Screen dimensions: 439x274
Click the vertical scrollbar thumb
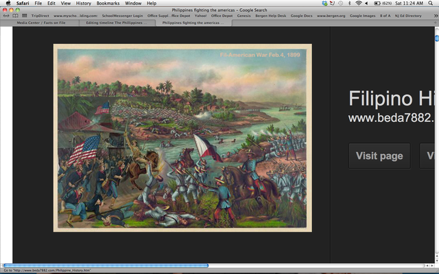click(437, 38)
